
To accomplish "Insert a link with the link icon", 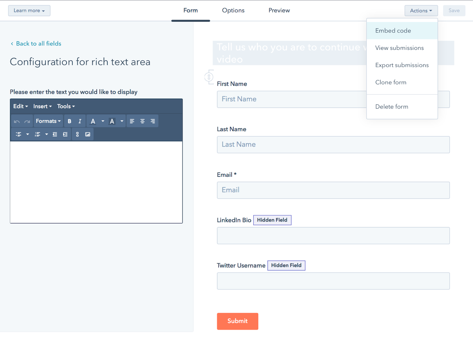I will pos(77,135).
